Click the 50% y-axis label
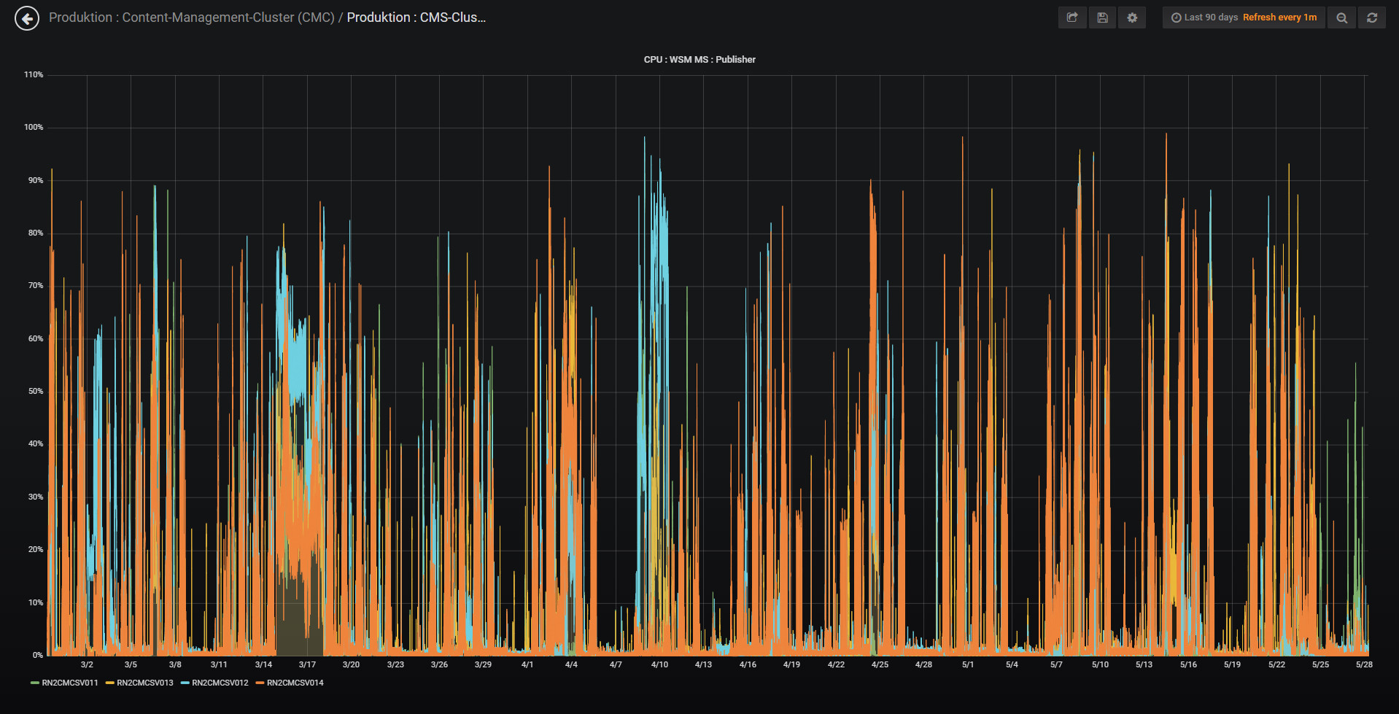This screenshot has height=714, width=1399. (x=36, y=392)
